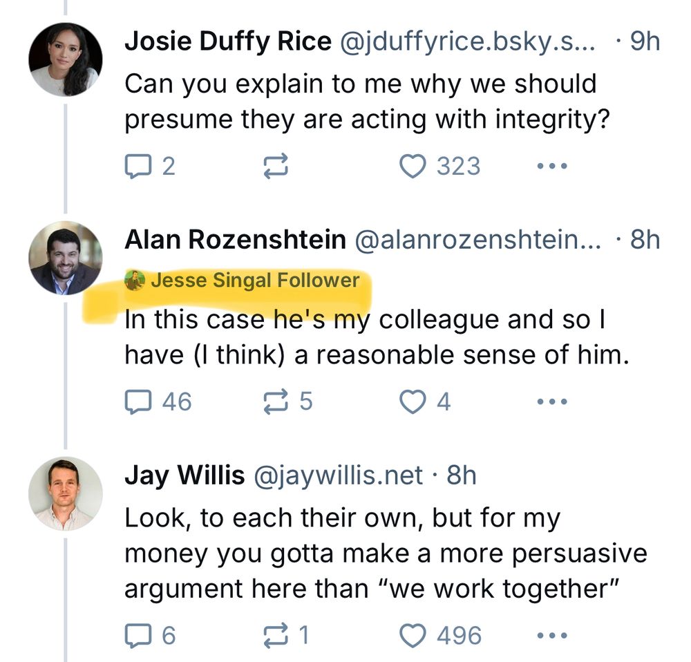Open Alan Rozenshtein's avatar
This screenshot has height=662, width=691.
pos(65,258)
